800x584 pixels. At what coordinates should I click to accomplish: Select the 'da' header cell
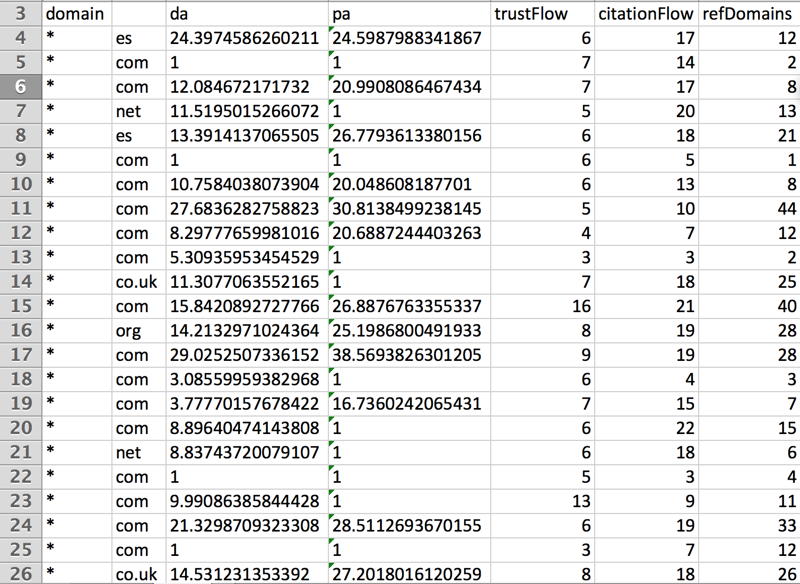pyautogui.click(x=246, y=14)
